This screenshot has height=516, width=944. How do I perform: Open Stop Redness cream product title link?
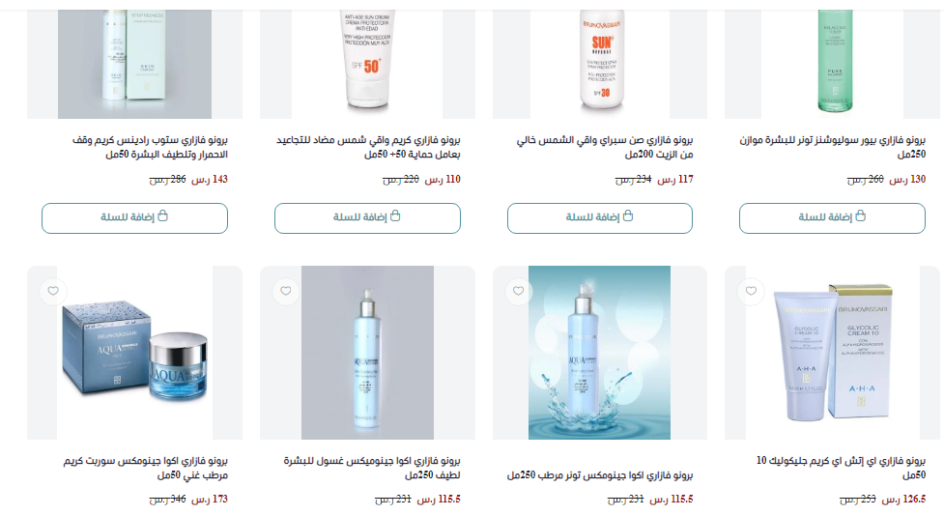click(150, 147)
